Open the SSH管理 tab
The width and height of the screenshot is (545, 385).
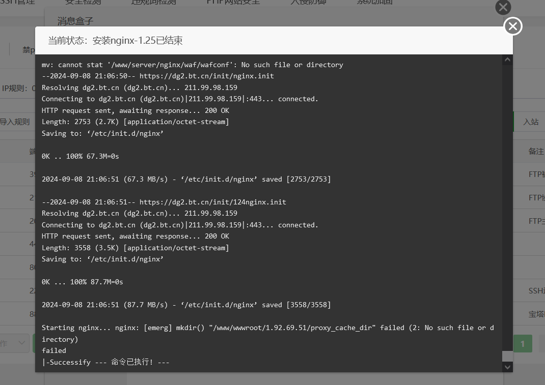pos(17,2)
